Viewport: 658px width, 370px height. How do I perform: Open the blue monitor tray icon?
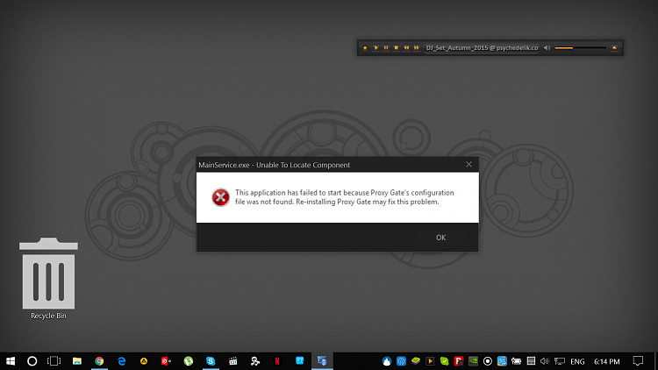click(x=502, y=361)
